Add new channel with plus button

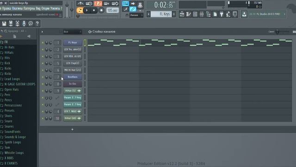coord(72,129)
